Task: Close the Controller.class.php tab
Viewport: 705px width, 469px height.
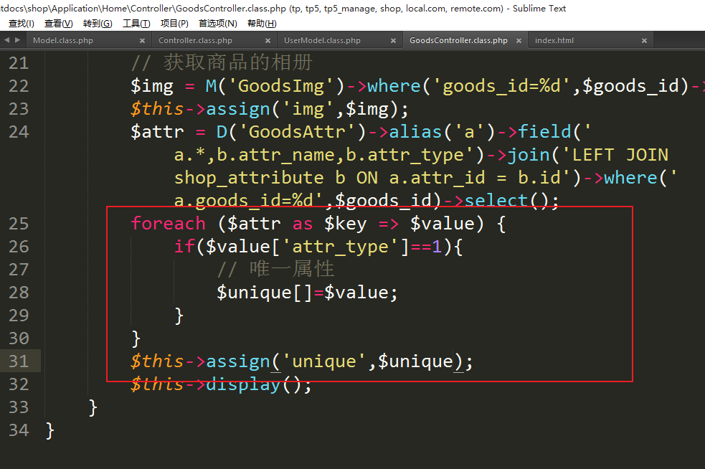Action: [x=268, y=41]
